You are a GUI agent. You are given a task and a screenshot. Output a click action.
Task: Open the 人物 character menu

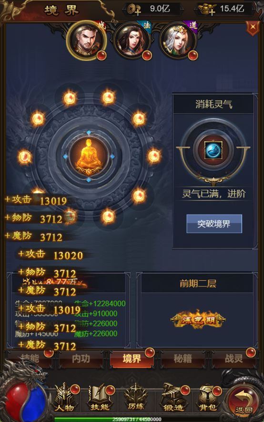pyautogui.click(x=66, y=398)
